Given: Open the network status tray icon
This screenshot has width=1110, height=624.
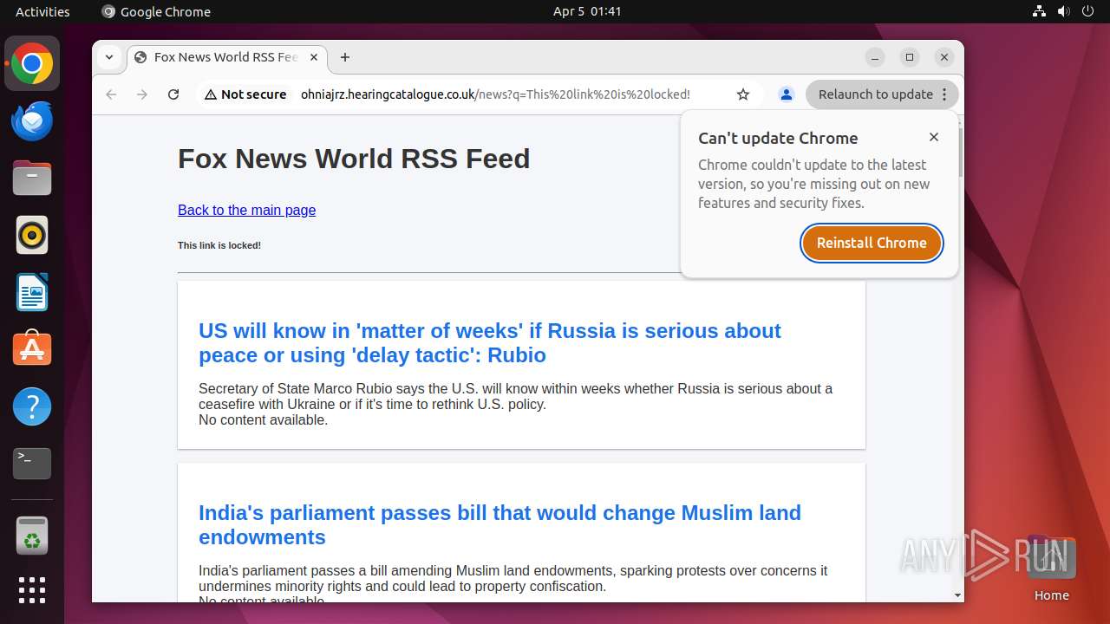Looking at the screenshot, I should click(1040, 11).
